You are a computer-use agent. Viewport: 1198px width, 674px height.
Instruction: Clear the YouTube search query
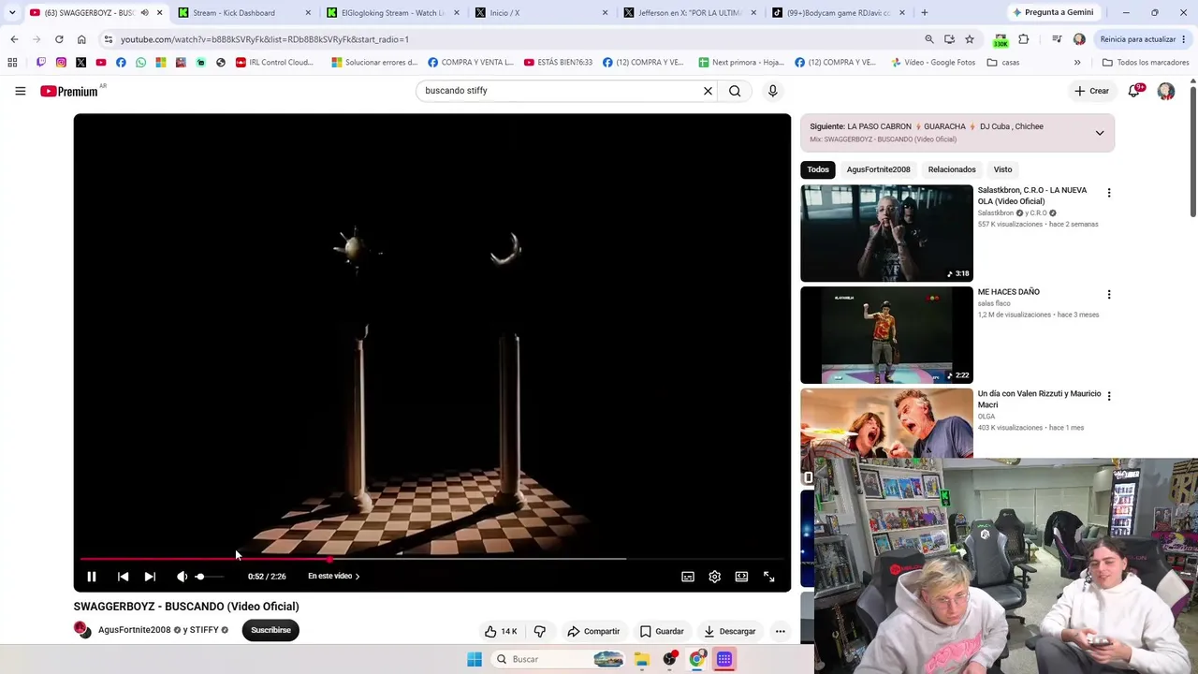(708, 91)
